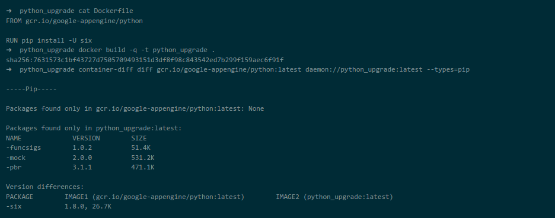Click the 'RUN pip install -U six' line
This screenshot has height=218, width=555.
[x=49, y=40]
